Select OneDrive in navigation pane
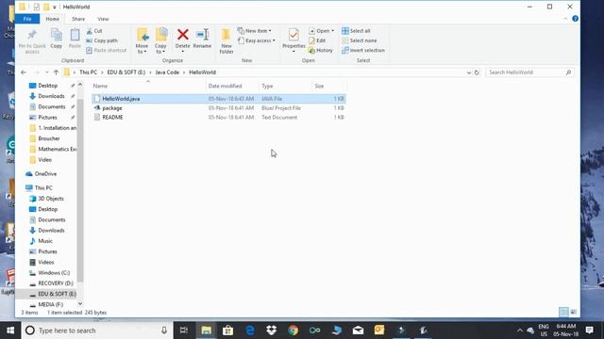This screenshot has width=604, height=339. click(45, 173)
